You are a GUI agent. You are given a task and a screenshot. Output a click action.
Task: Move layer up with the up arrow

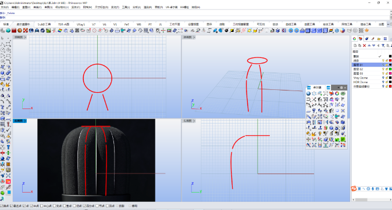pos(369,45)
